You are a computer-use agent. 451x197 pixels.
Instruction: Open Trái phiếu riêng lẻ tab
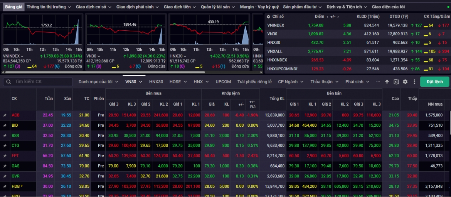coord(254,82)
